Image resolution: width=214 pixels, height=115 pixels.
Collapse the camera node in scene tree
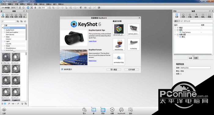click(175, 30)
